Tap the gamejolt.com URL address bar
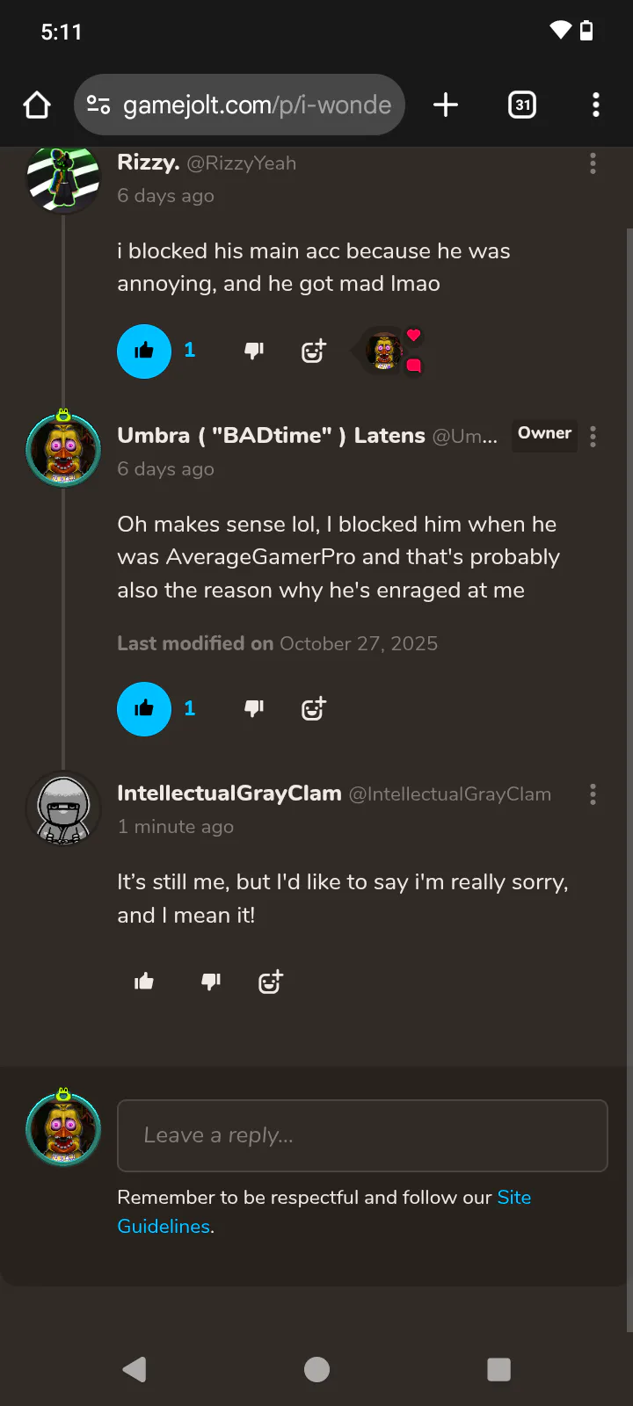This screenshot has width=633, height=1406. [x=257, y=105]
